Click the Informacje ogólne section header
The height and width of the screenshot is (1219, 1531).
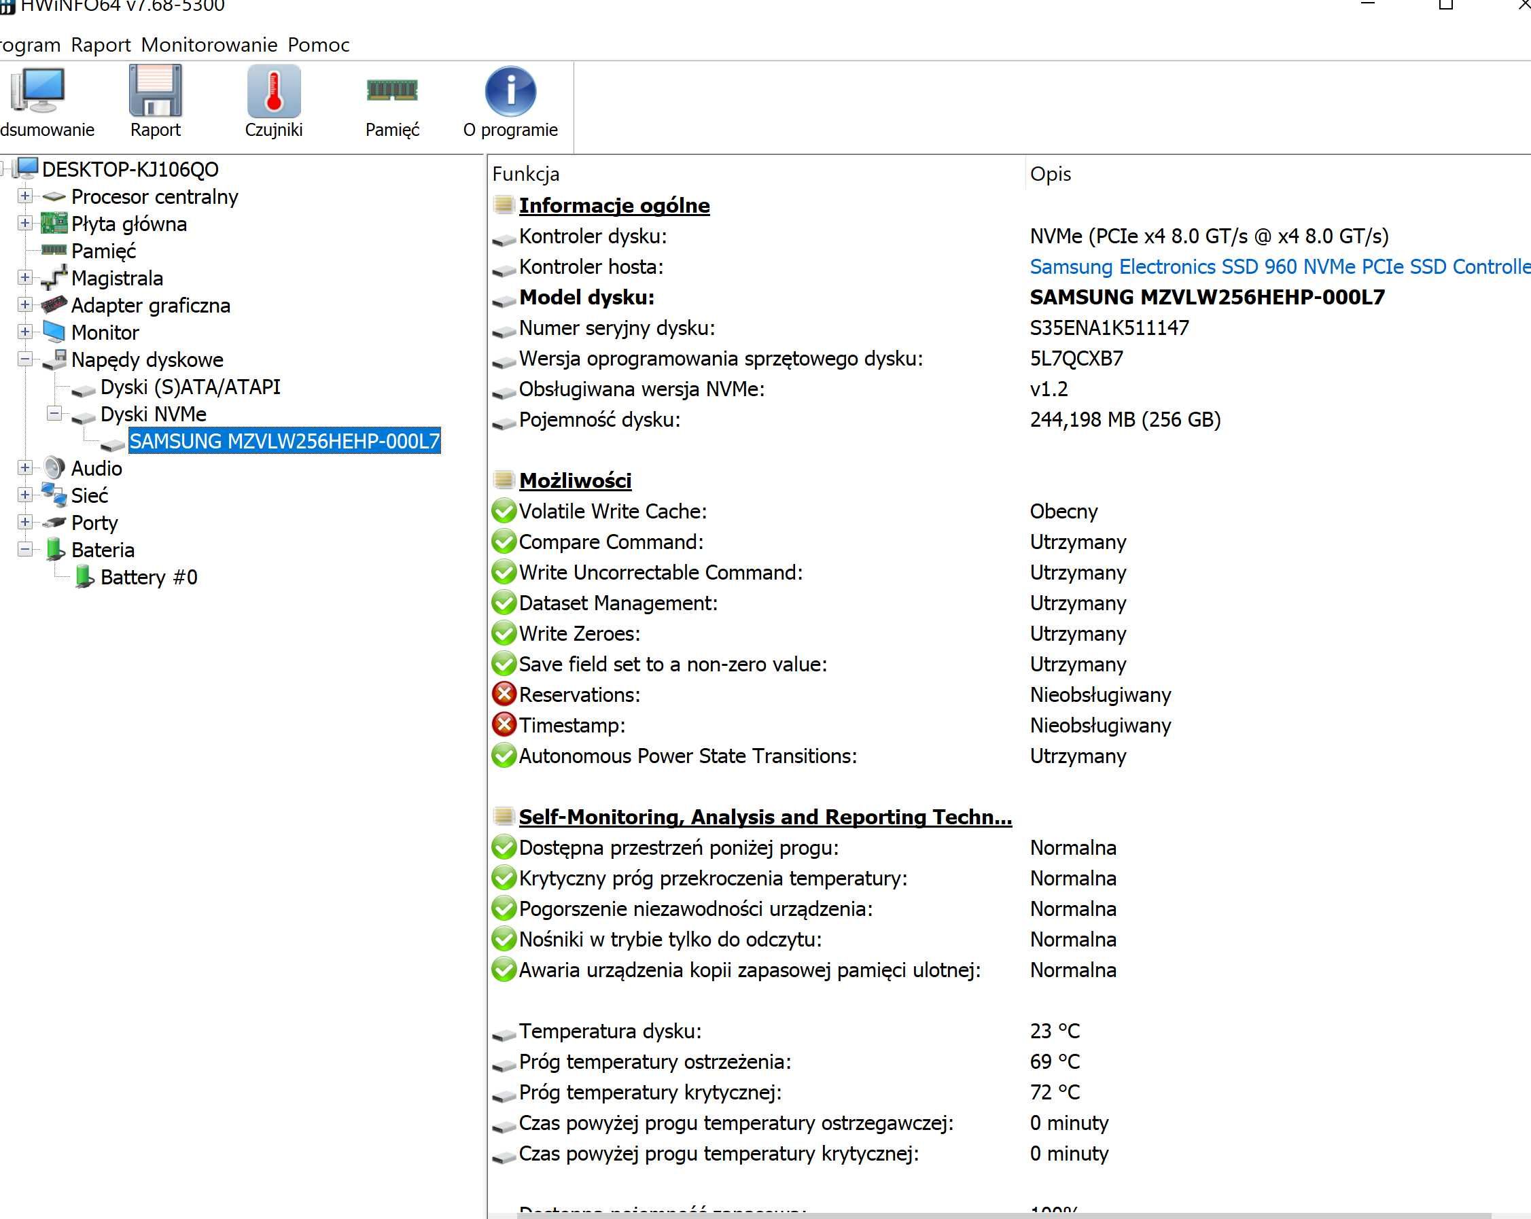614,205
